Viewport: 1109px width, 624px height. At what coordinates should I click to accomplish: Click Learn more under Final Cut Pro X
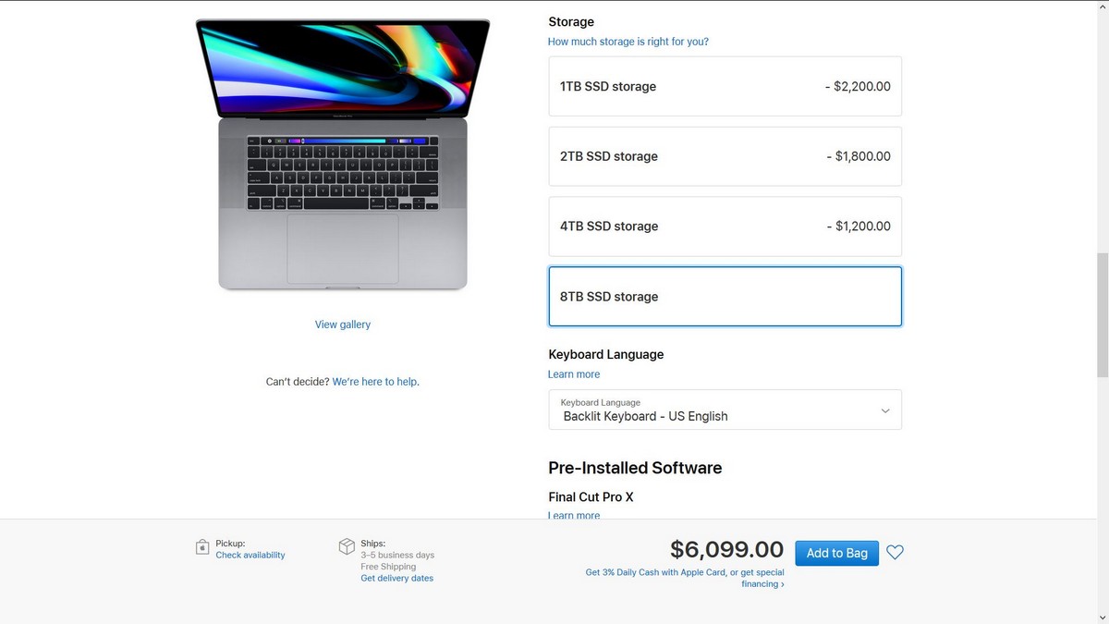574,515
